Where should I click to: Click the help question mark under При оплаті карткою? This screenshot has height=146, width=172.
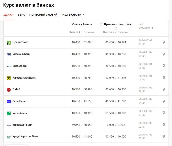[x=116, y=28]
